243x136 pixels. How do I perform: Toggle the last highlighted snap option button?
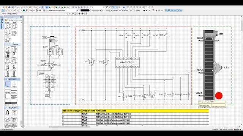click(x=181, y=11)
